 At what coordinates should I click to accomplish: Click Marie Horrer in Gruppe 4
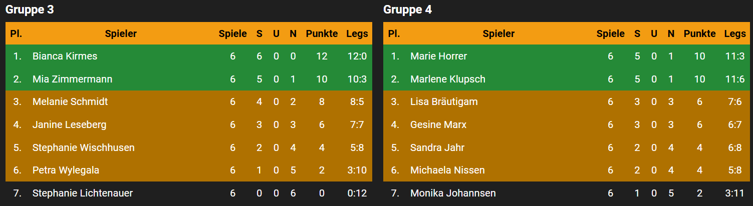[x=438, y=56]
